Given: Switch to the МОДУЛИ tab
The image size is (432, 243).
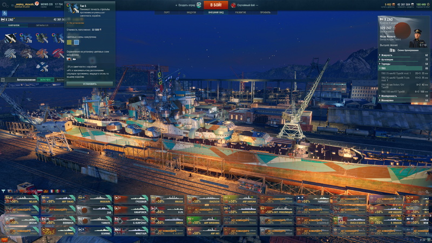Looking at the screenshot, I should (191, 12).
